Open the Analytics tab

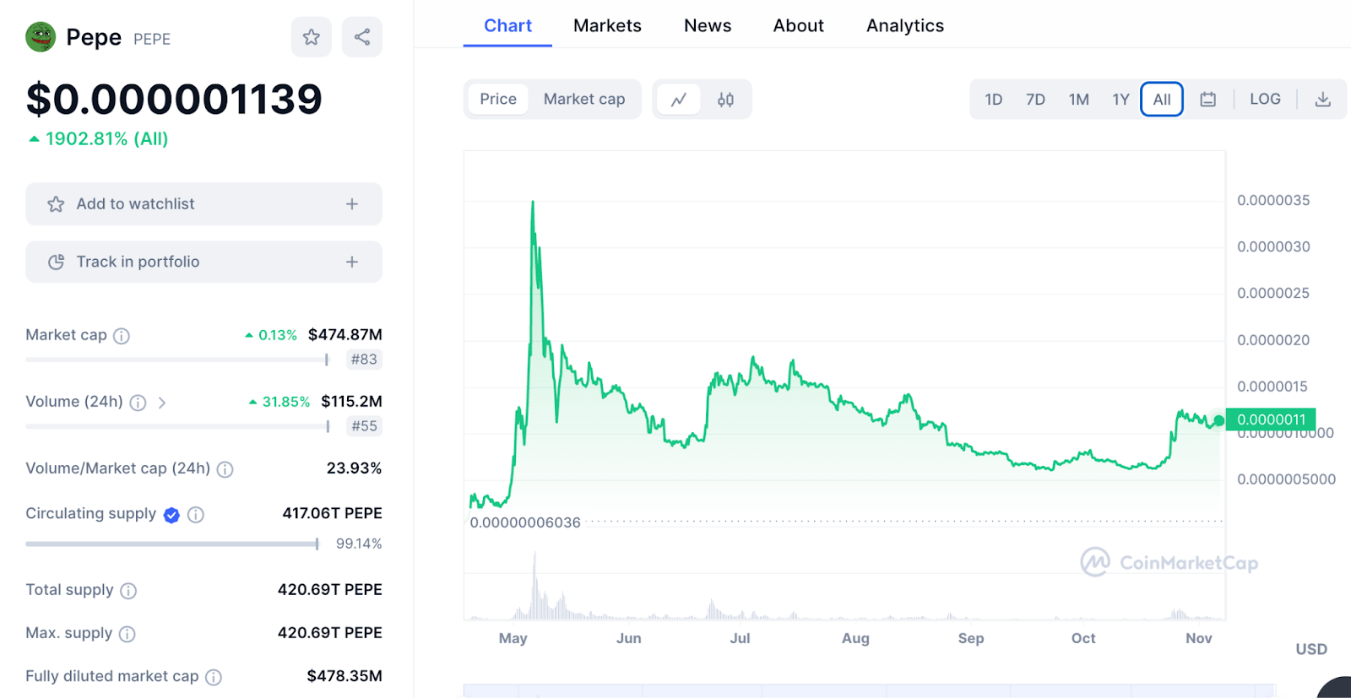904,25
